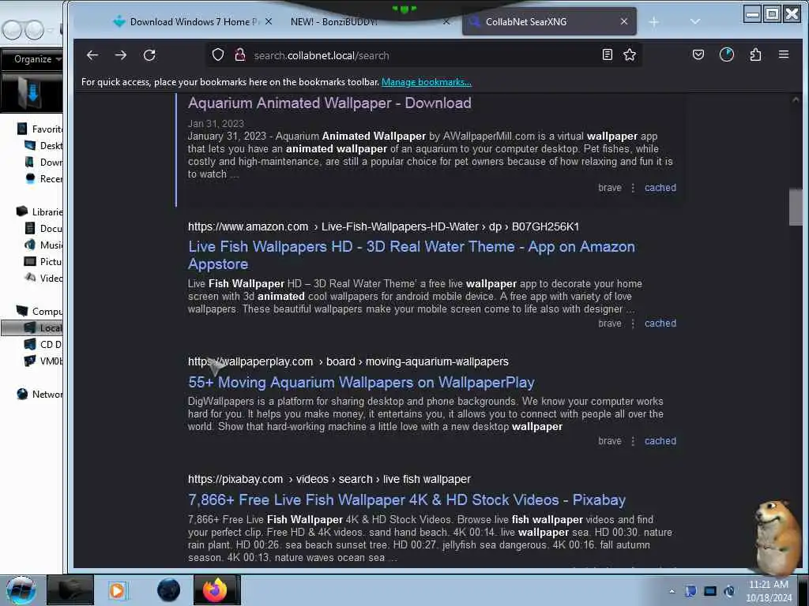Switch to the NEW! - BonziBUDDY tab

click(369, 21)
